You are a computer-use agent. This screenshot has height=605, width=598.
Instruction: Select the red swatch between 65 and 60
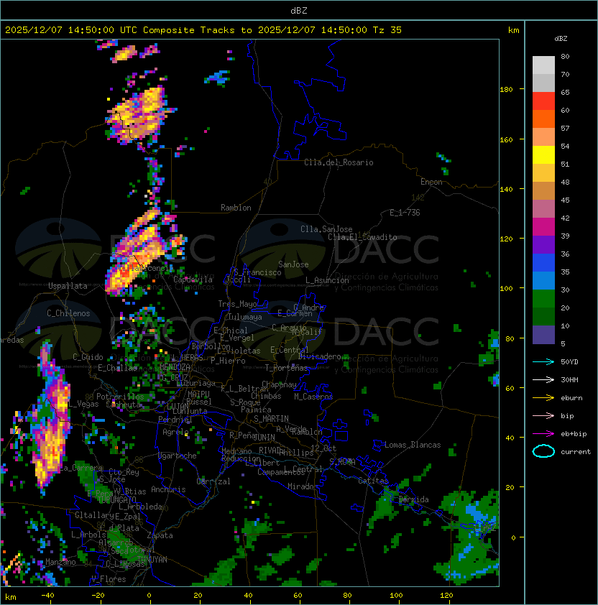543,101
